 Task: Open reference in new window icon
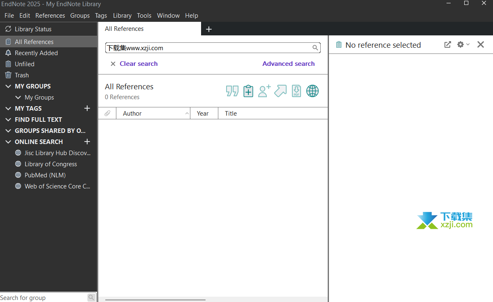(447, 45)
